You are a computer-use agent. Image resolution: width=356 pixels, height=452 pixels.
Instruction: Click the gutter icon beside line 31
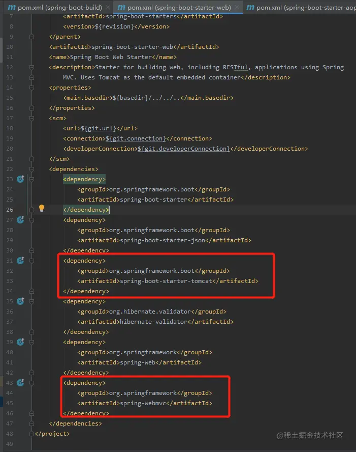[x=20, y=260]
